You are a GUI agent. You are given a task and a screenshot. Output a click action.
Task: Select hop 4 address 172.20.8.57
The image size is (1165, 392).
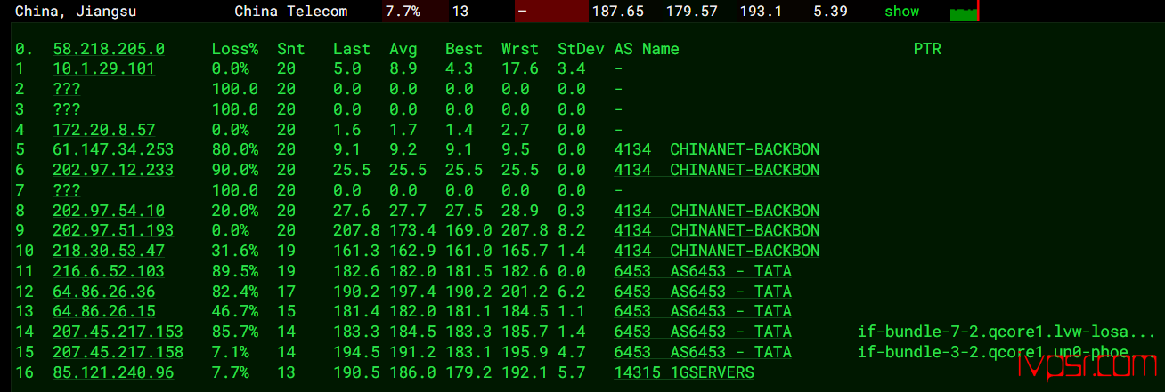pyautogui.click(x=103, y=130)
